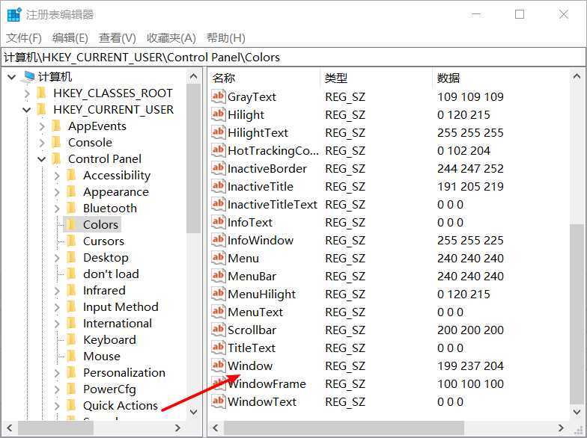Click the HKEY_CLASSES_ROOT folder icon
587x438 pixels.
click(41, 93)
